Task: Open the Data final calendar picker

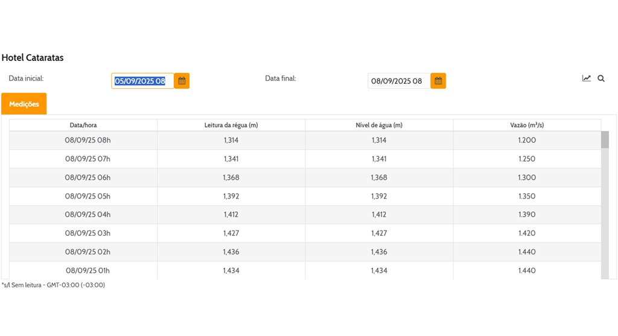Action: 438,81
